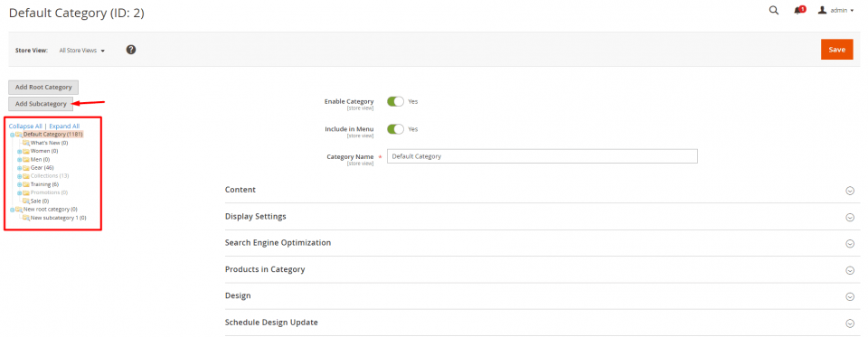Click the Women folder icon

(26, 151)
